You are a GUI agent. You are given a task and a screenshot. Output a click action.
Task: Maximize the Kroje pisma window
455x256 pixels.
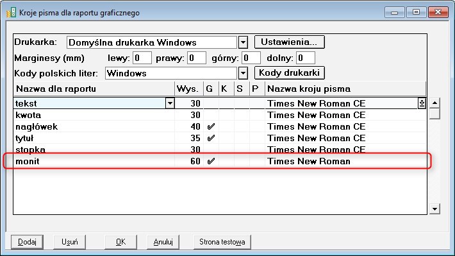coord(416,12)
